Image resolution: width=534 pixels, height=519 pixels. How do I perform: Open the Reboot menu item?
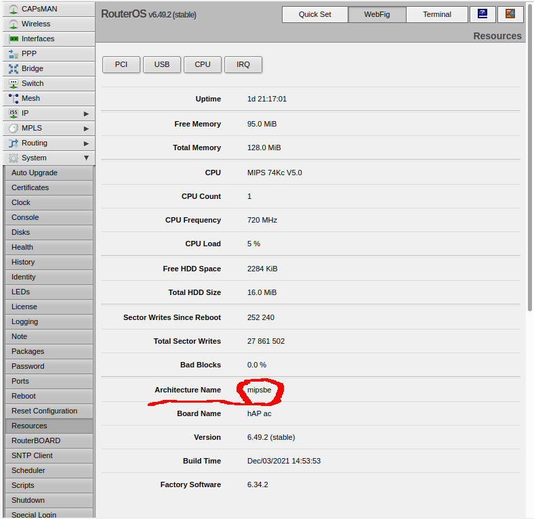pyautogui.click(x=49, y=396)
